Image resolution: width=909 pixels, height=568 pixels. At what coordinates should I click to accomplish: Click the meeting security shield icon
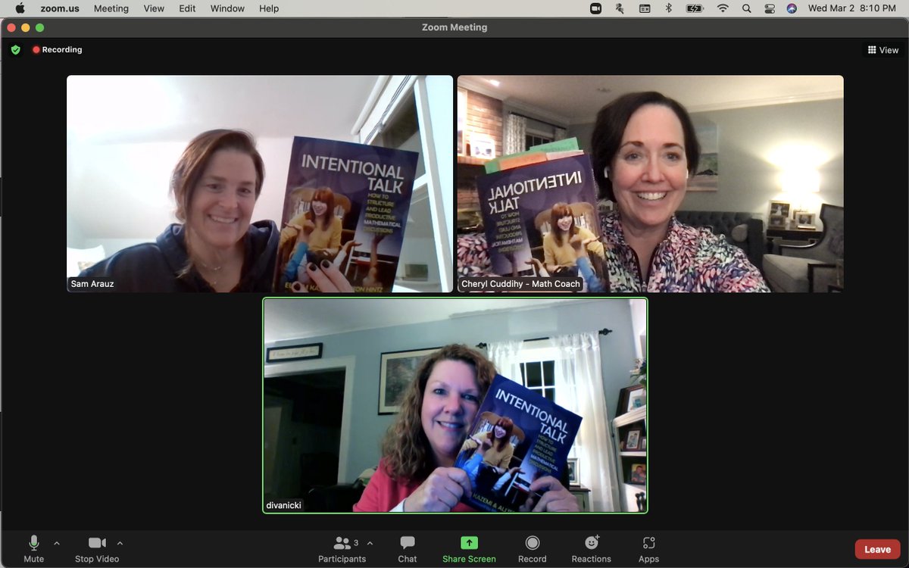pyautogui.click(x=15, y=49)
